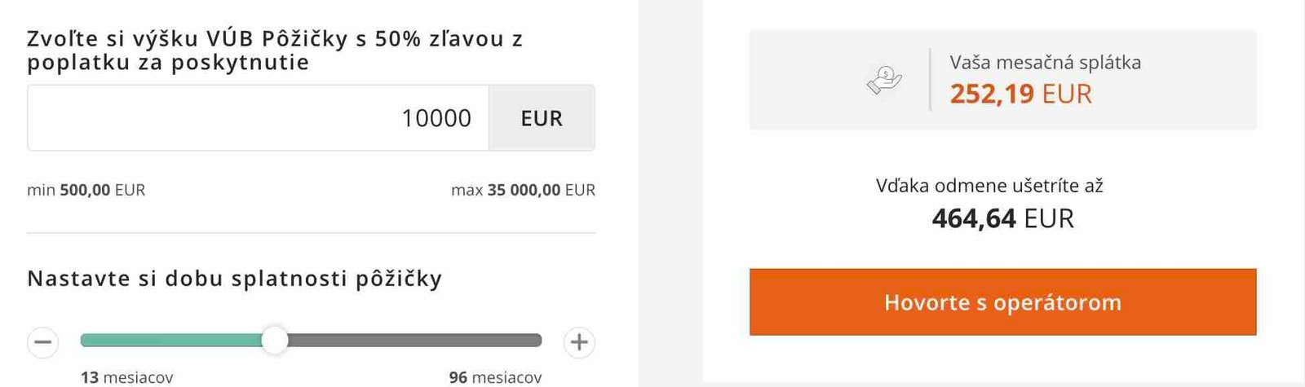The width and height of the screenshot is (1305, 387).
Task: Click the Nastavte si dobu splatnosti pôžičky heading
Action: click(235, 279)
